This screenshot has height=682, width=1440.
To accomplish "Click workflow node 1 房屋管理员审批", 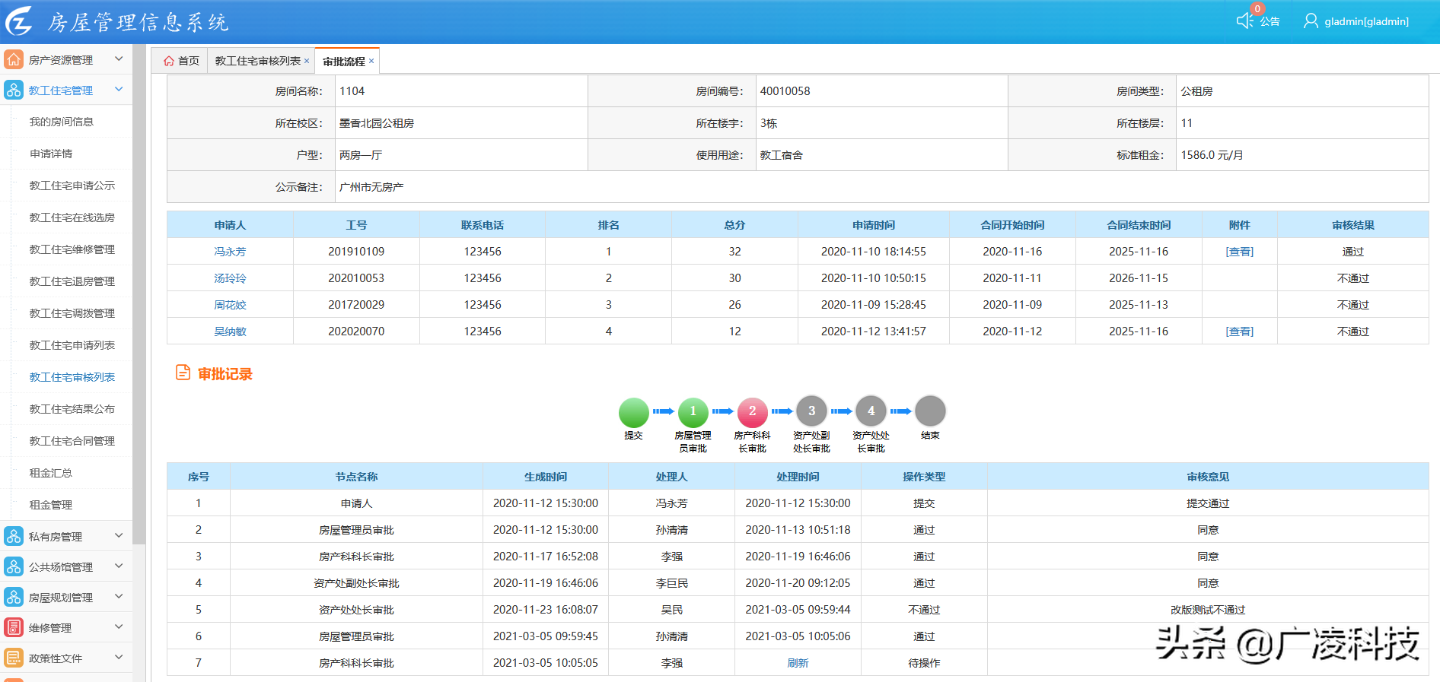I will 693,412.
